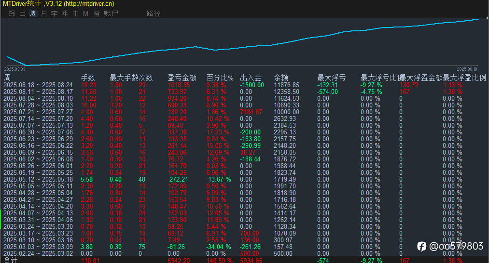The image size is (489, 263).
Task: Click the loss value -272.21
Action: (178, 180)
